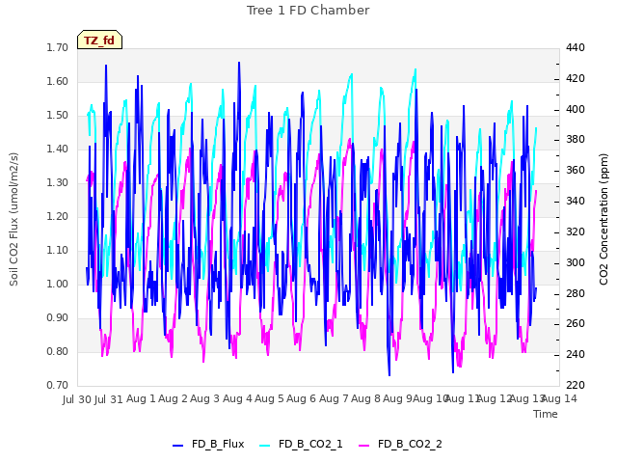Click the 320 right axis tick
Screen dimensions: 617x463
point(576,231)
